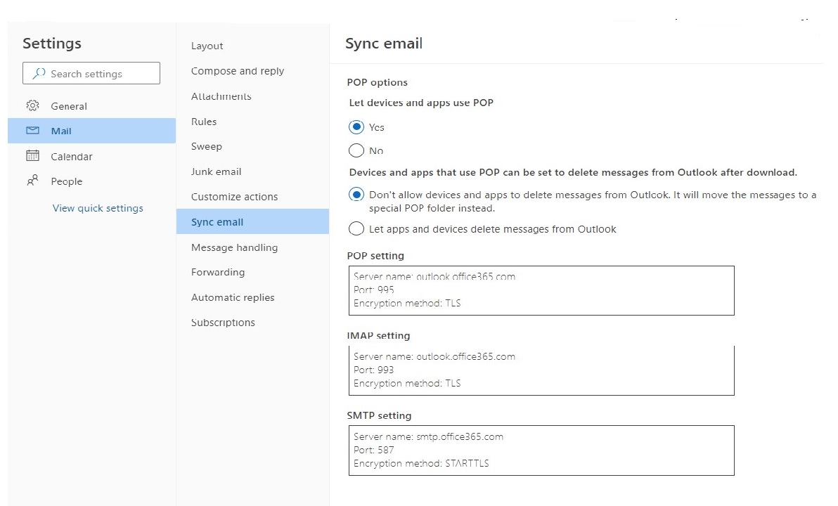Click the Sync email page title

pos(384,44)
